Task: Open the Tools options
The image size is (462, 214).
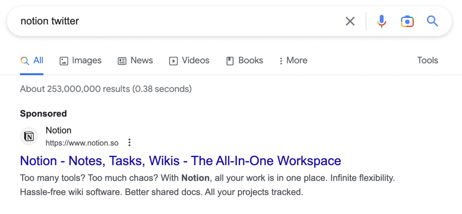Action: [x=427, y=60]
